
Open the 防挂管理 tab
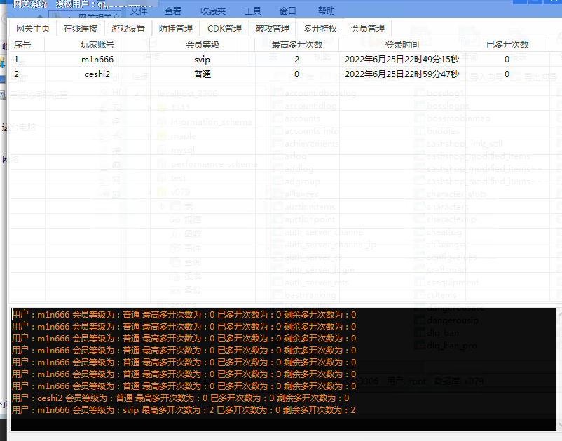[x=176, y=28]
